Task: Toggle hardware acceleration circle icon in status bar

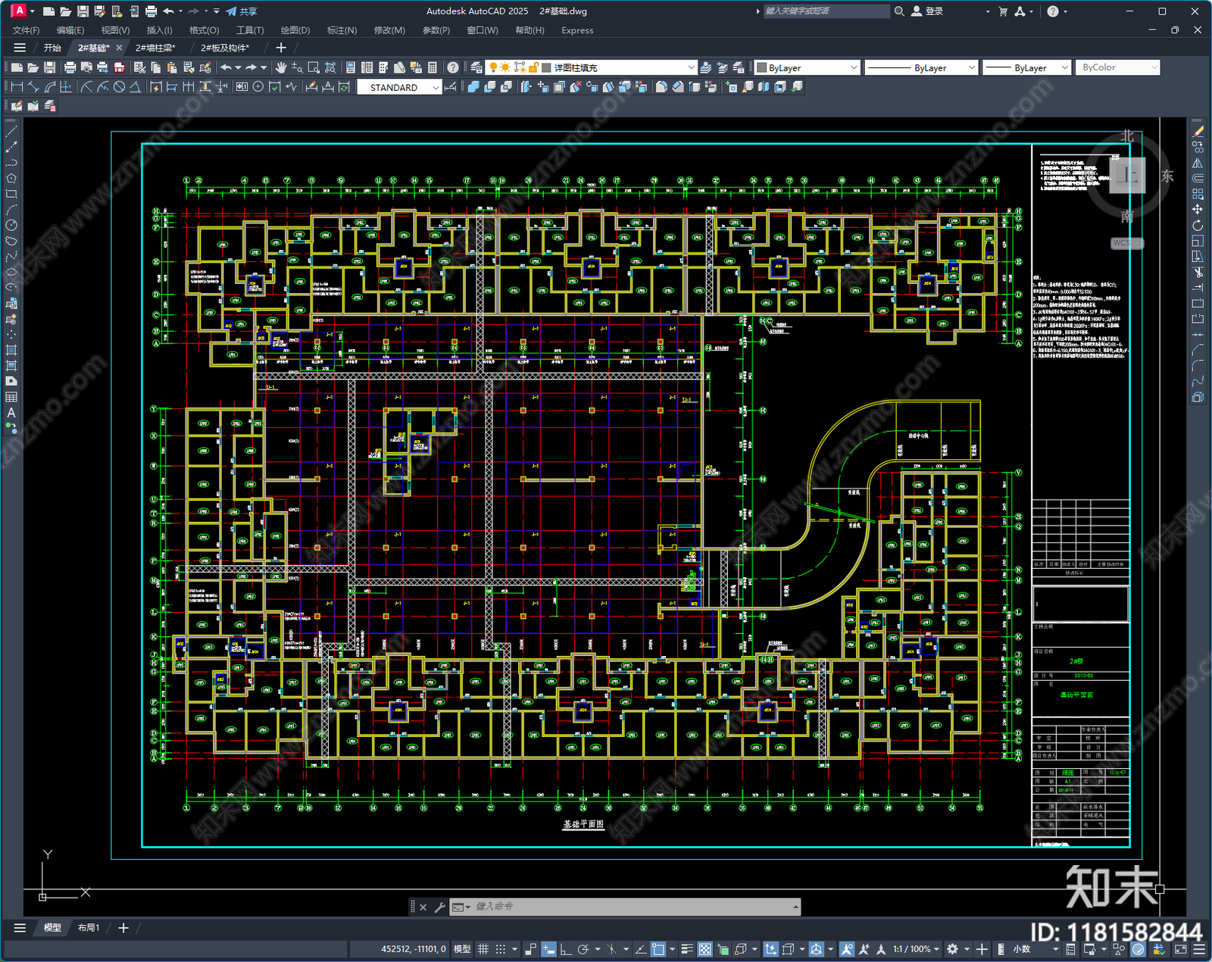Action: tap(1138, 949)
